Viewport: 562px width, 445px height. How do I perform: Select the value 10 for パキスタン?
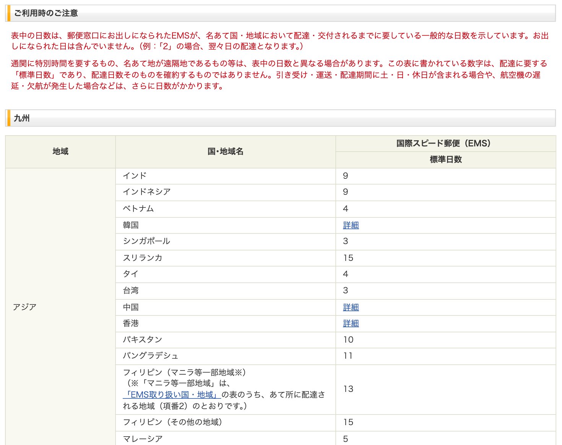pyautogui.click(x=348, y=340)
